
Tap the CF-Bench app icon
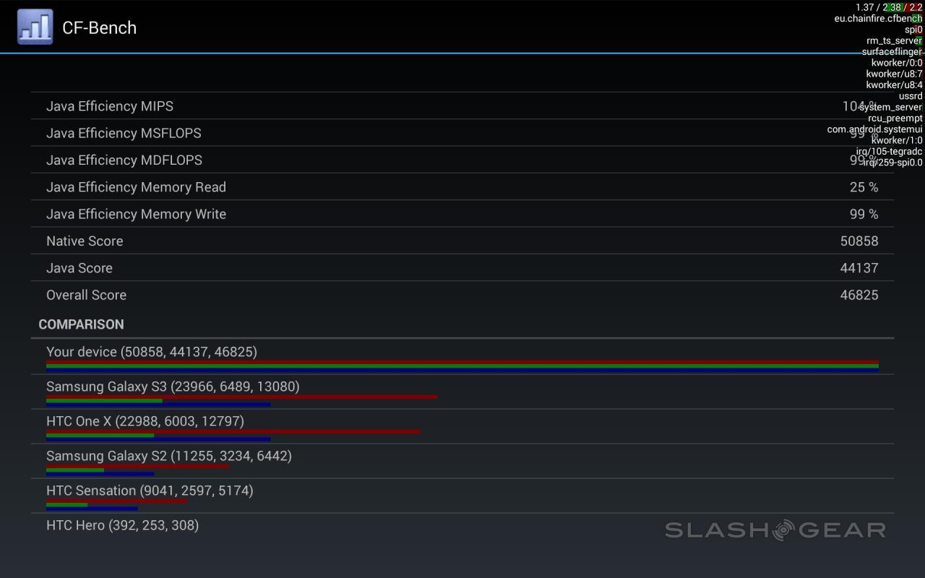coord(35,27)
